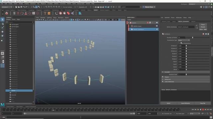Expand the Strength section

point(163,72)
